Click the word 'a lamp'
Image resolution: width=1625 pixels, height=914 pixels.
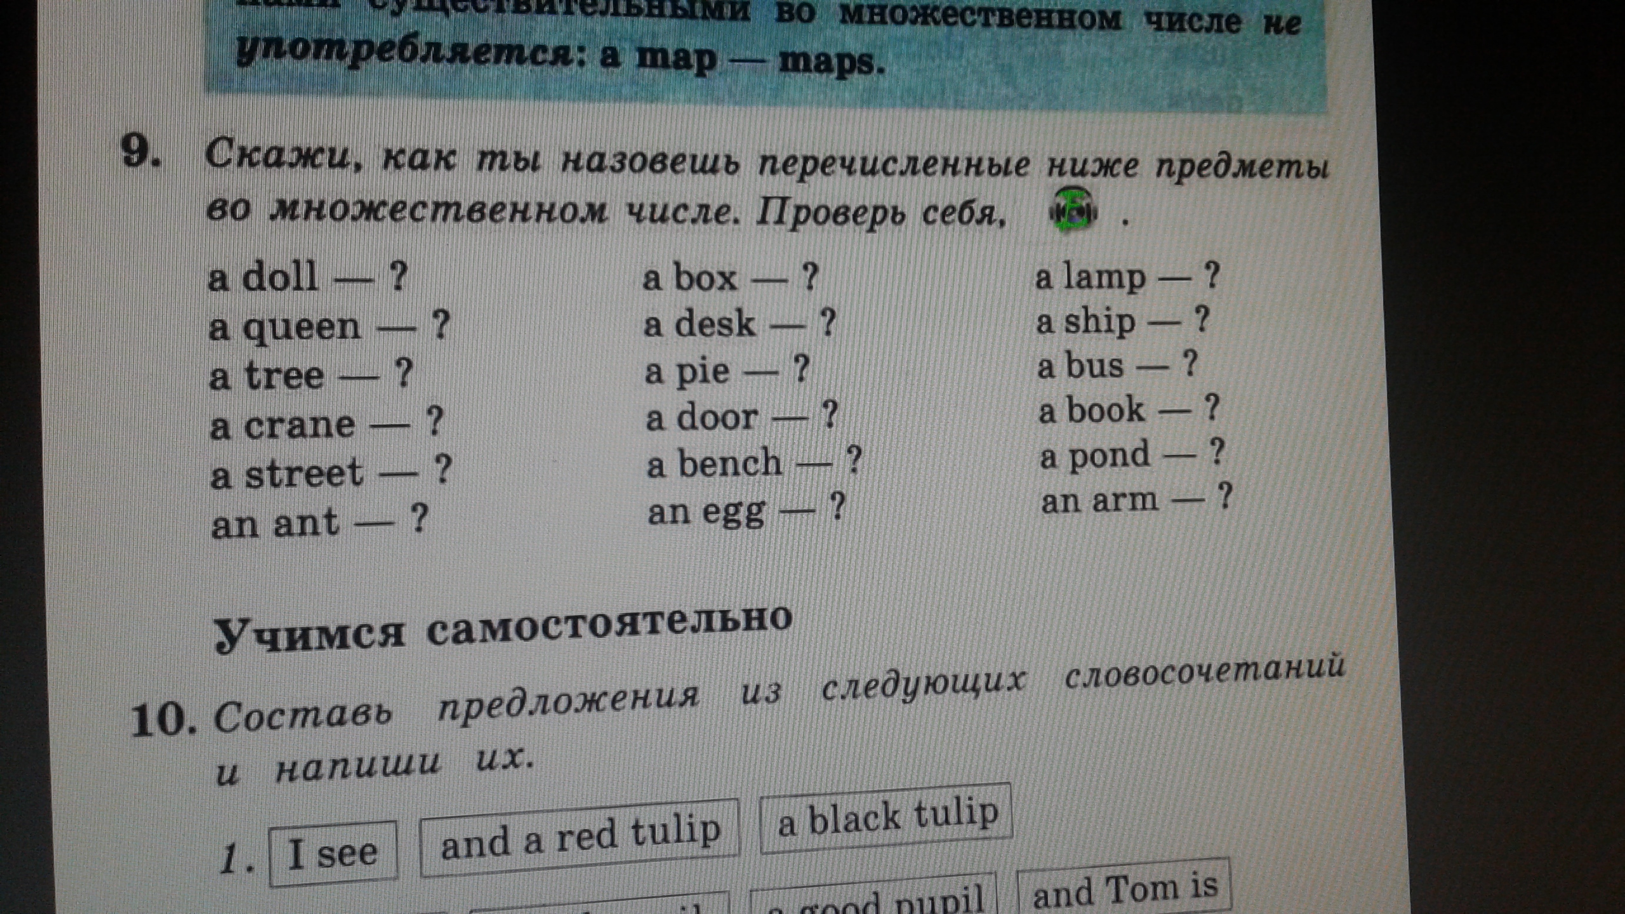[1091, 278]
